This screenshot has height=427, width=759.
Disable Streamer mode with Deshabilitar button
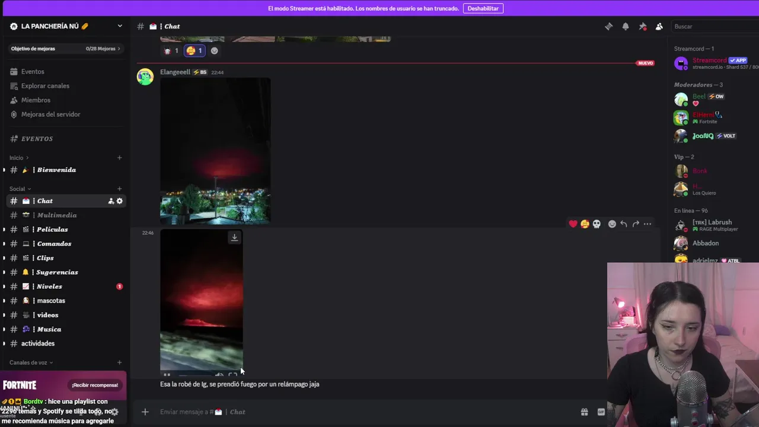click(483, 8)
